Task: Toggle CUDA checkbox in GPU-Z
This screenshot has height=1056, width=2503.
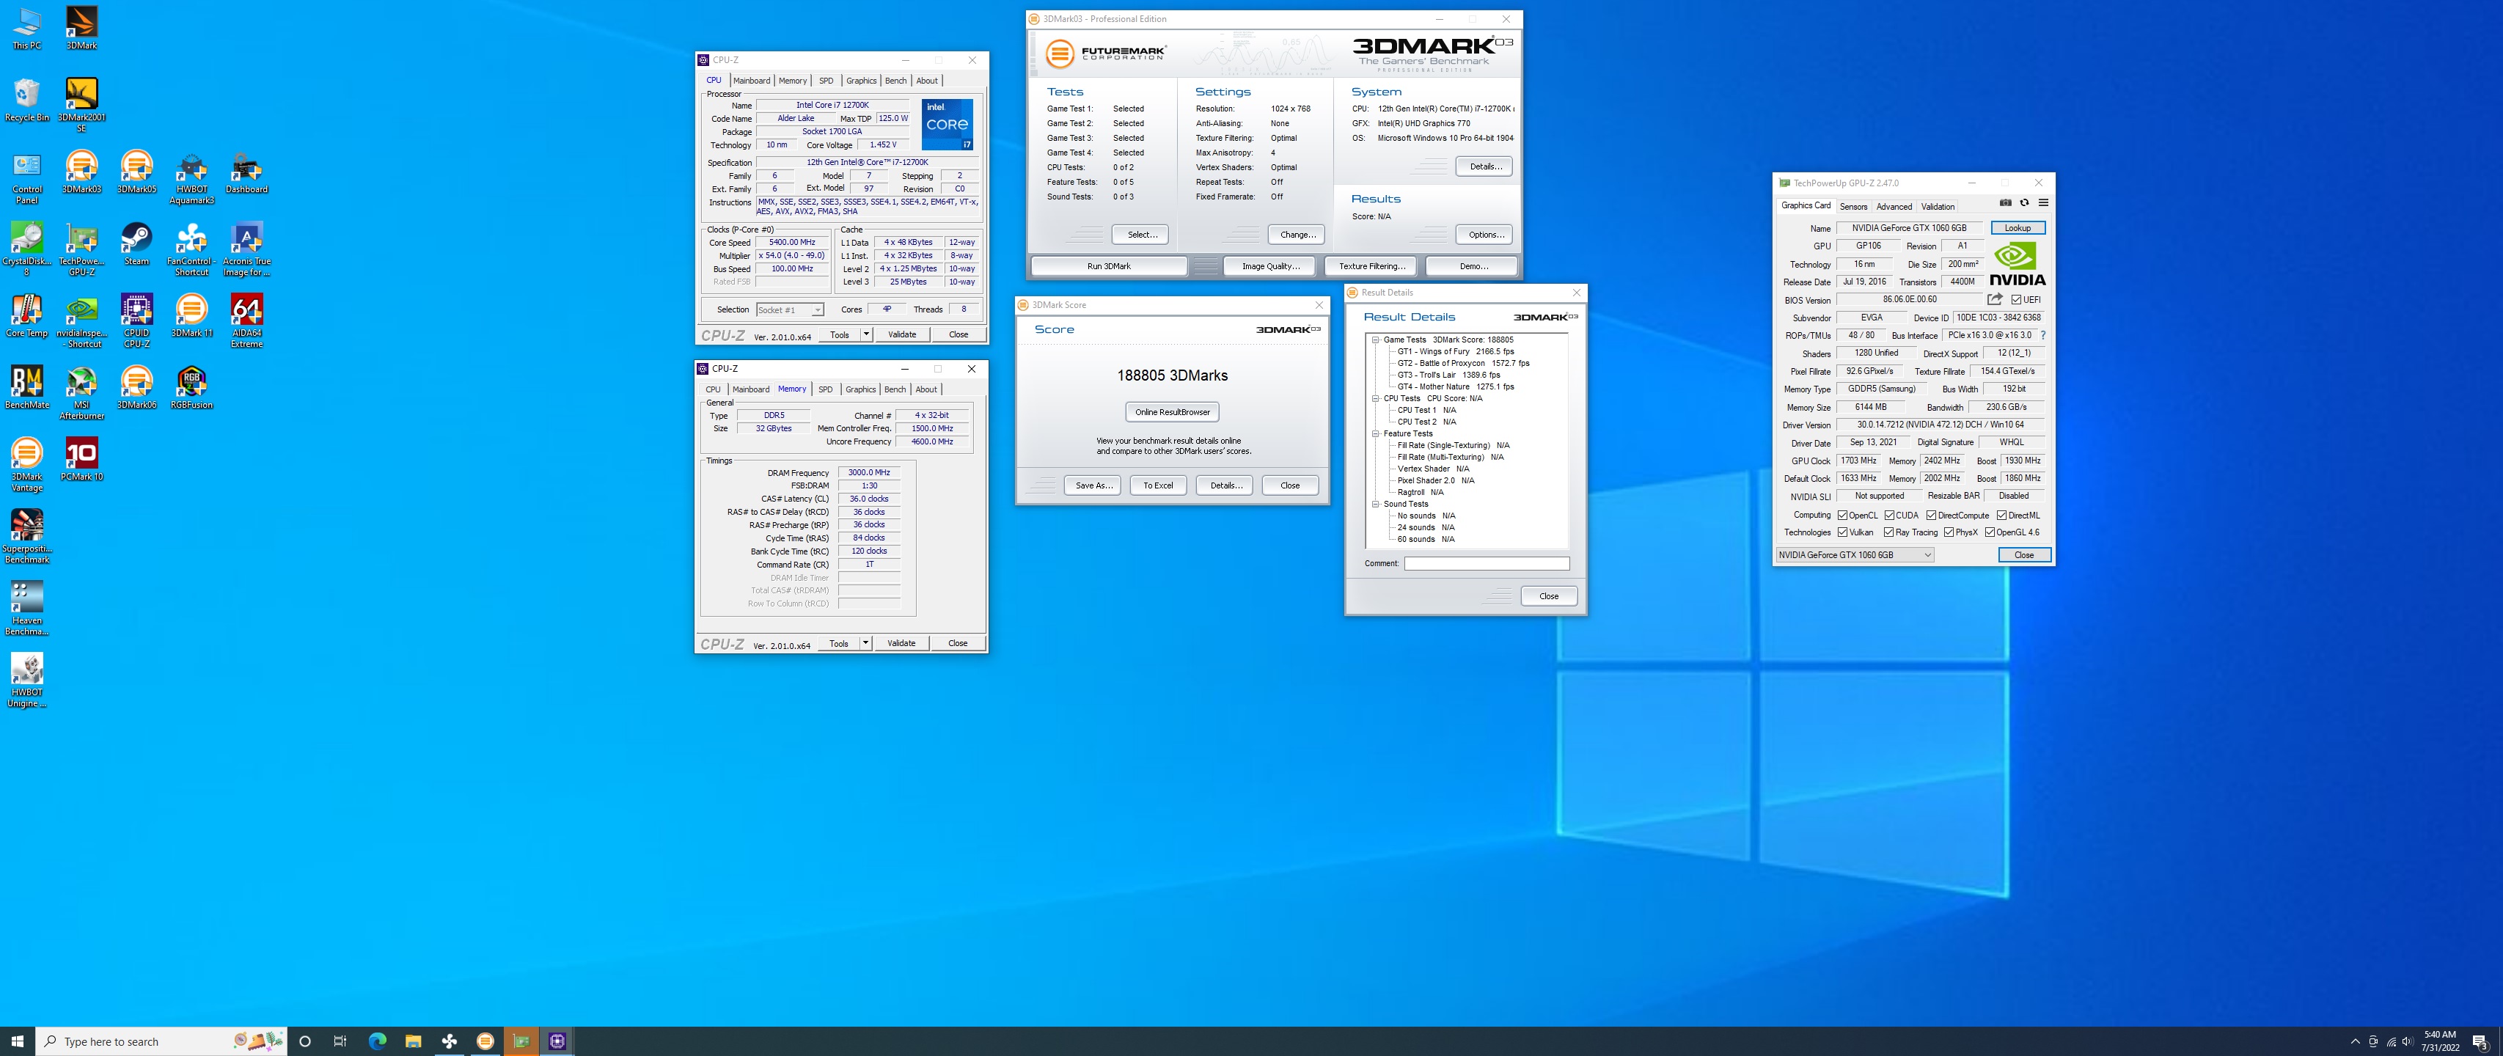Action: [x=1889, y=516]
